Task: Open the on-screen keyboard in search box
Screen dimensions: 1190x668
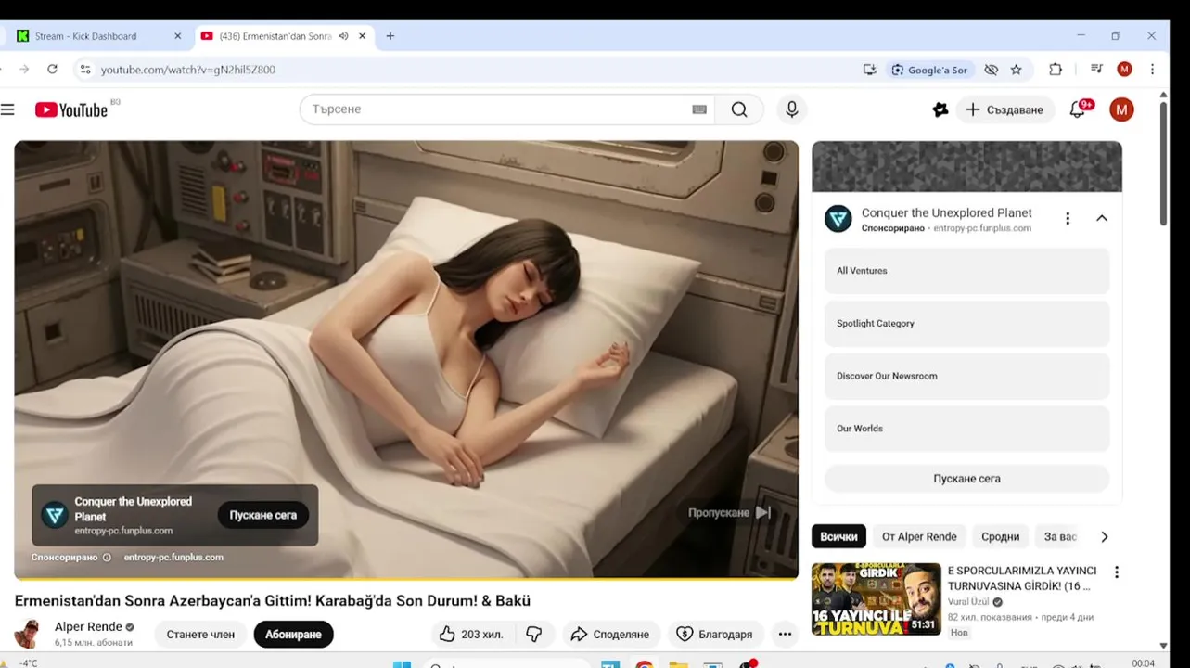Action: [x=699, y=109]
